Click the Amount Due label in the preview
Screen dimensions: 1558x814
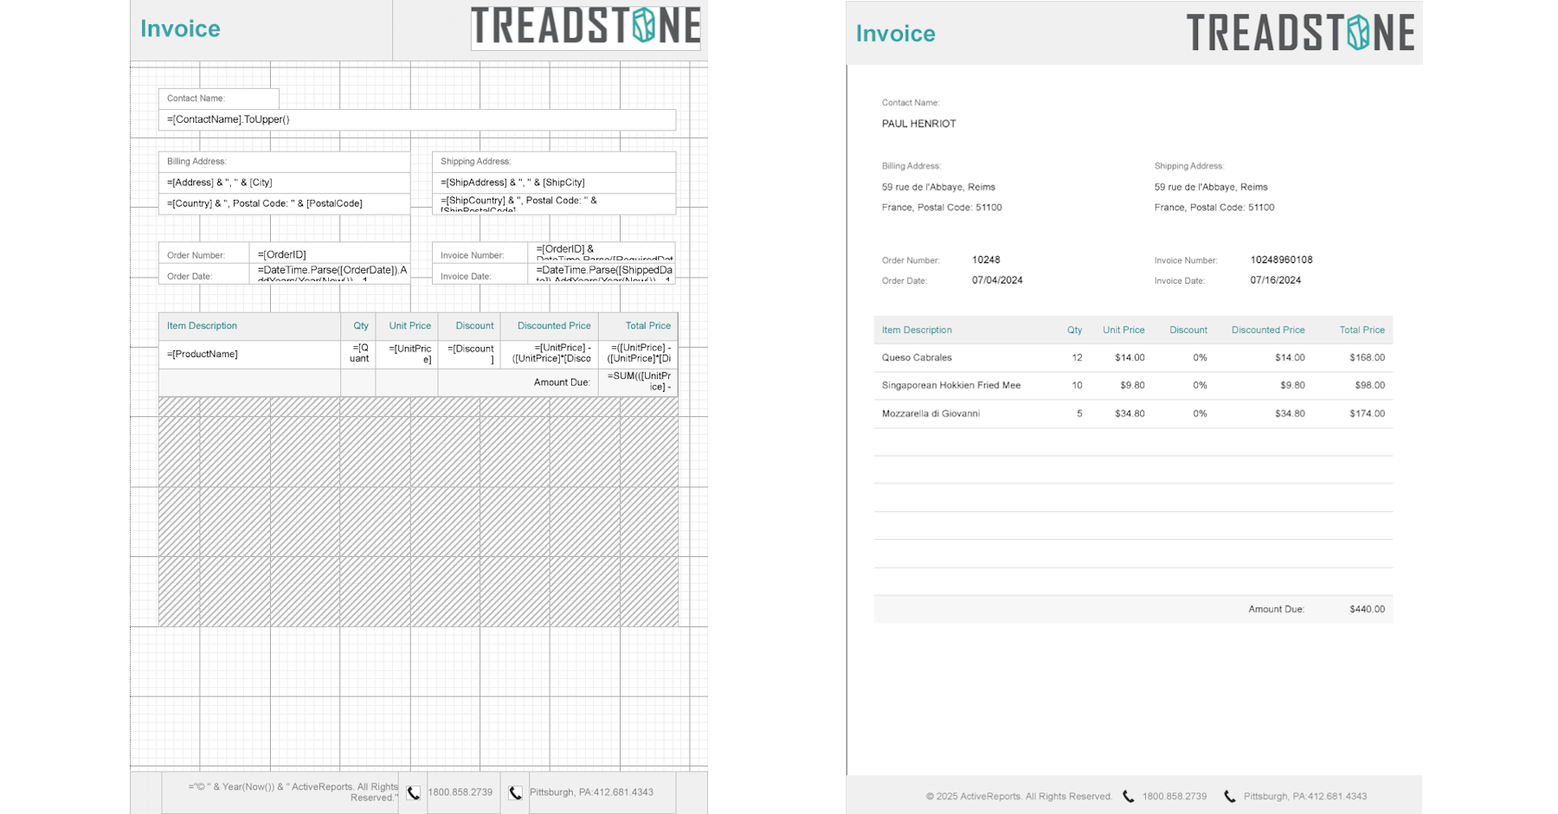[1276, 609]
